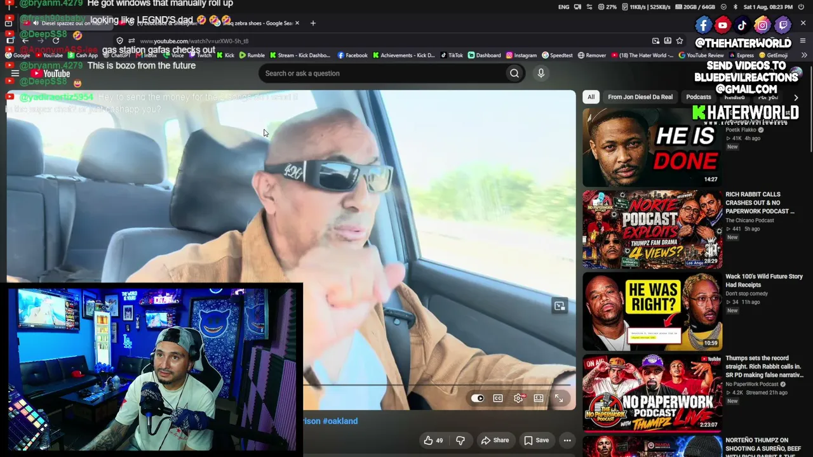Viewport: 813px width, 457px height.
Task: Start voice search with the microphone
Action: point(541,73)
